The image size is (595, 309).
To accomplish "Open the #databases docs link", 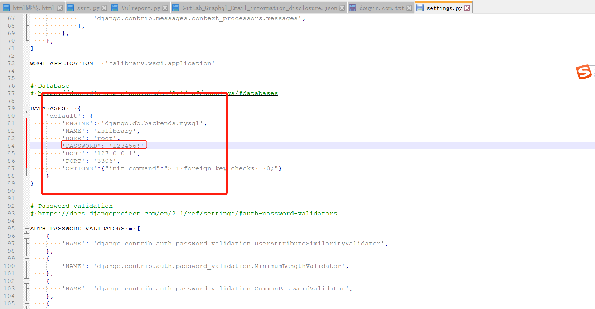I will pyautogui.click(x=158, y=93).
